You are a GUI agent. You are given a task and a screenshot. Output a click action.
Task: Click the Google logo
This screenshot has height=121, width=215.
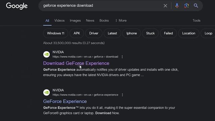click(17, 6)
